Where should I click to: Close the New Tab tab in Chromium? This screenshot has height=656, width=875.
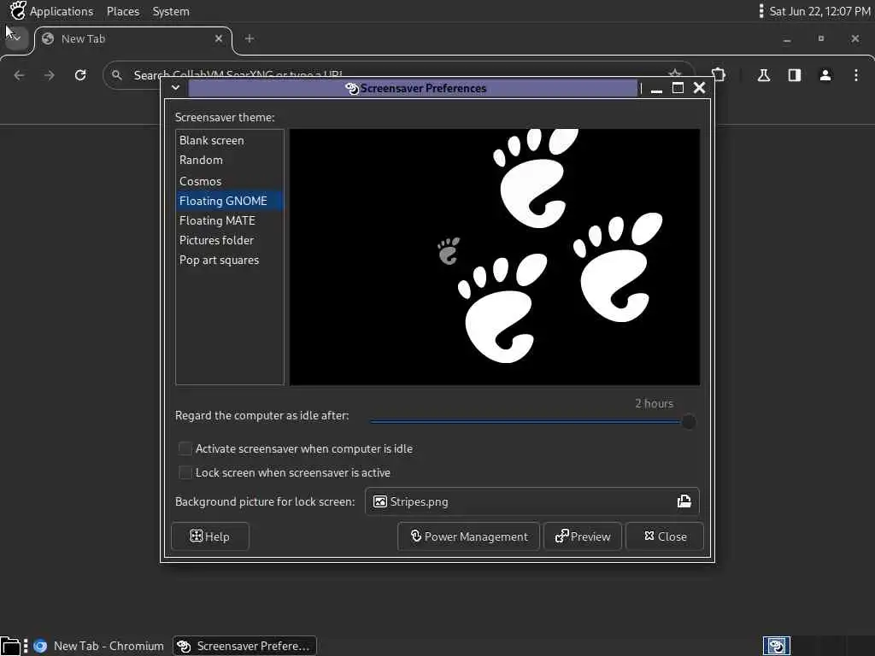click(x=219, y=38)
